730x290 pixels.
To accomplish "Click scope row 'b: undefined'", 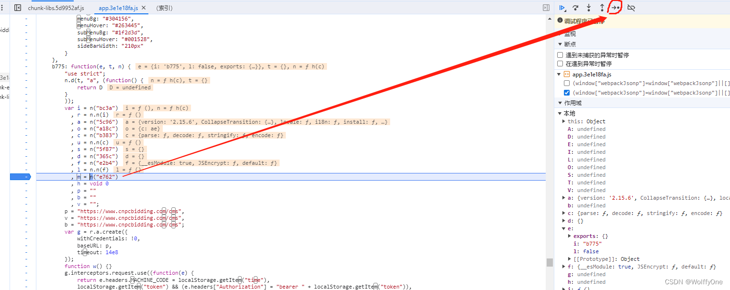I will tap(586, 205).
